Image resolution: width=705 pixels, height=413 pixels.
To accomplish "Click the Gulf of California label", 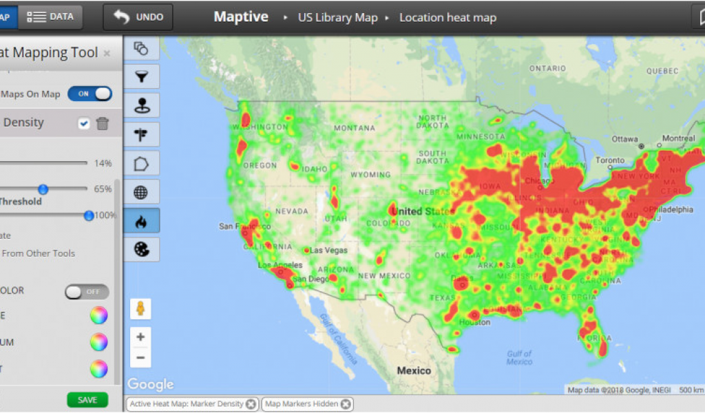I will pyautogui.click(x=339, y=339).
